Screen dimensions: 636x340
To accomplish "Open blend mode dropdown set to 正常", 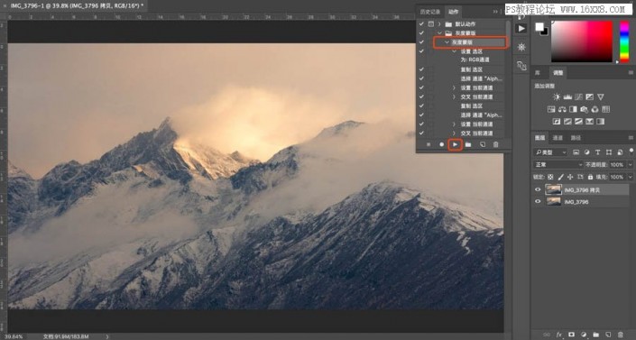I will 558,165.
